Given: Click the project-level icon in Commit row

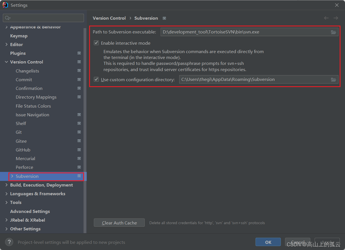Looking at the screenshot, I should [x=79, y=79].
